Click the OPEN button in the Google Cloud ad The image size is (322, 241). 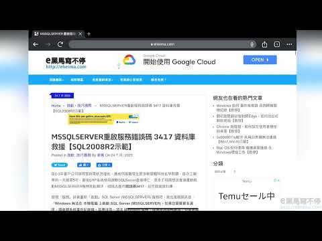260,60
